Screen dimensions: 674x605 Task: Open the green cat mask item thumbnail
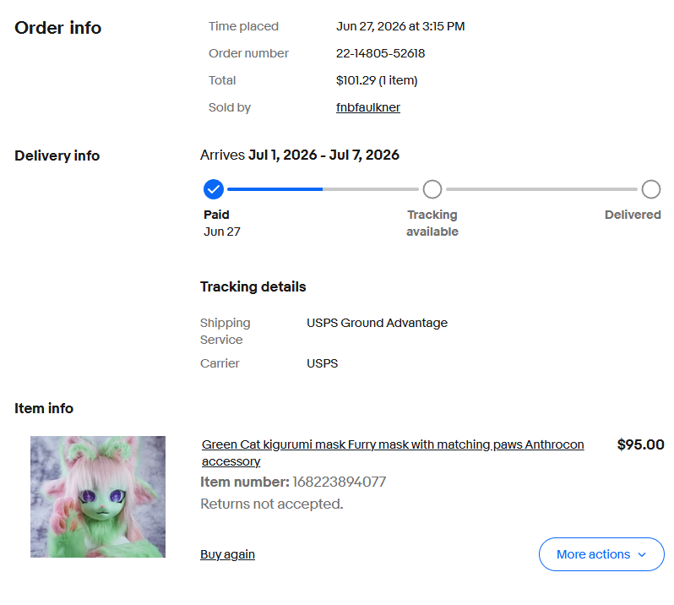pyautogui.click(x=98, y=497)
